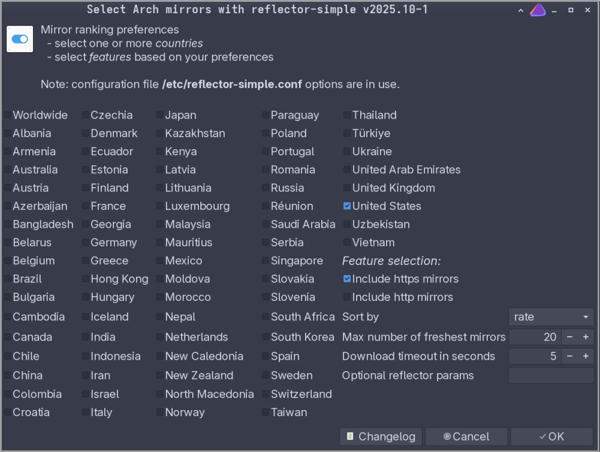Screen dimensions: 600x452
Task: Check the Sweden checkbox
Action: (x=266, y=375)
